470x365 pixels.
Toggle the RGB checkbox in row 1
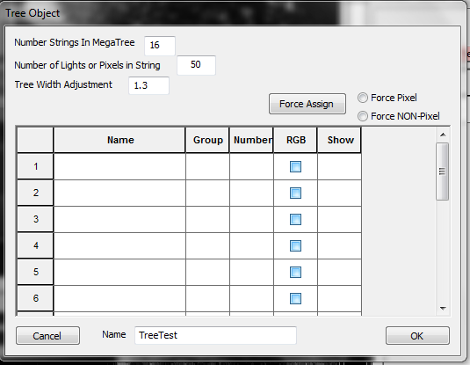pos(295,166)
